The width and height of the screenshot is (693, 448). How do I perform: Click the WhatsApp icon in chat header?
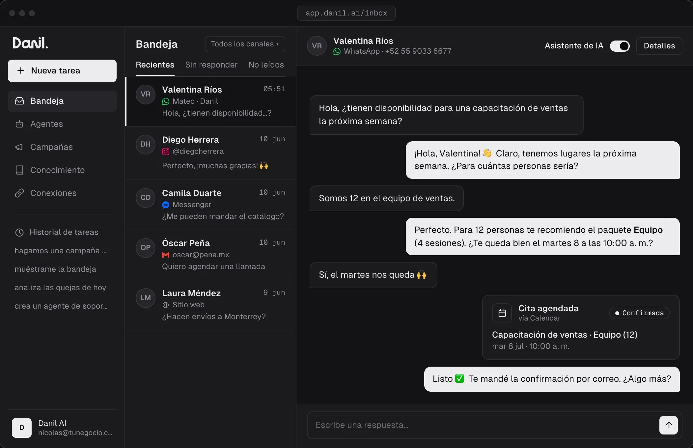(337, 51)
